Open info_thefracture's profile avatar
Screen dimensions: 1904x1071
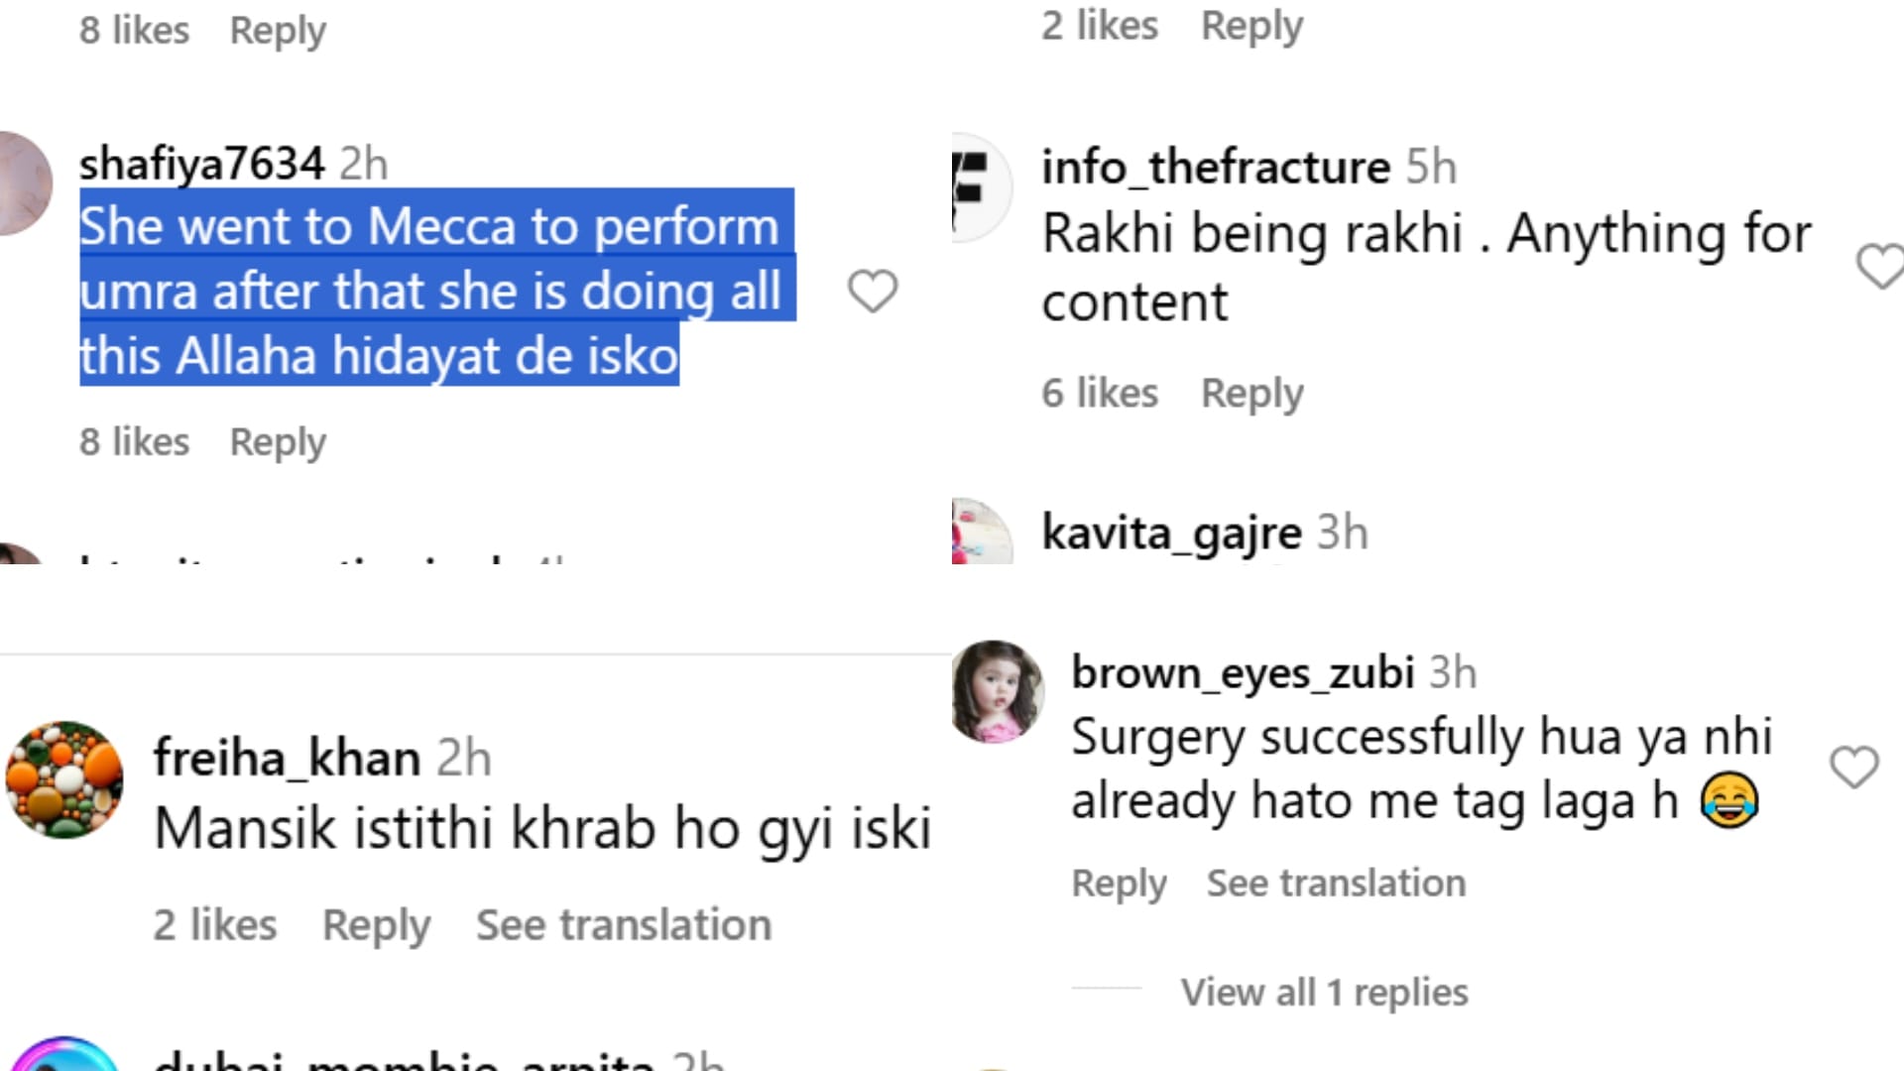(x=982, y=187)
